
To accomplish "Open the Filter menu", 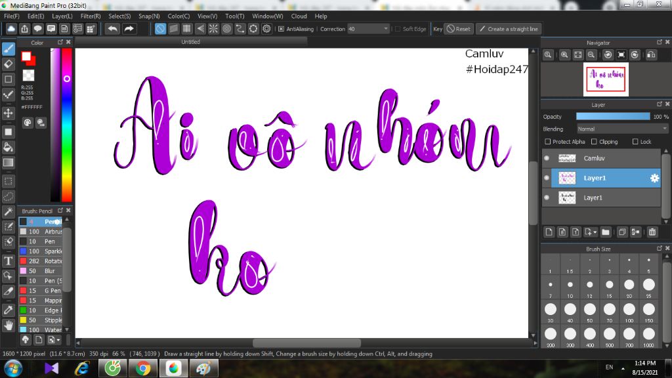I will [91, 16].
